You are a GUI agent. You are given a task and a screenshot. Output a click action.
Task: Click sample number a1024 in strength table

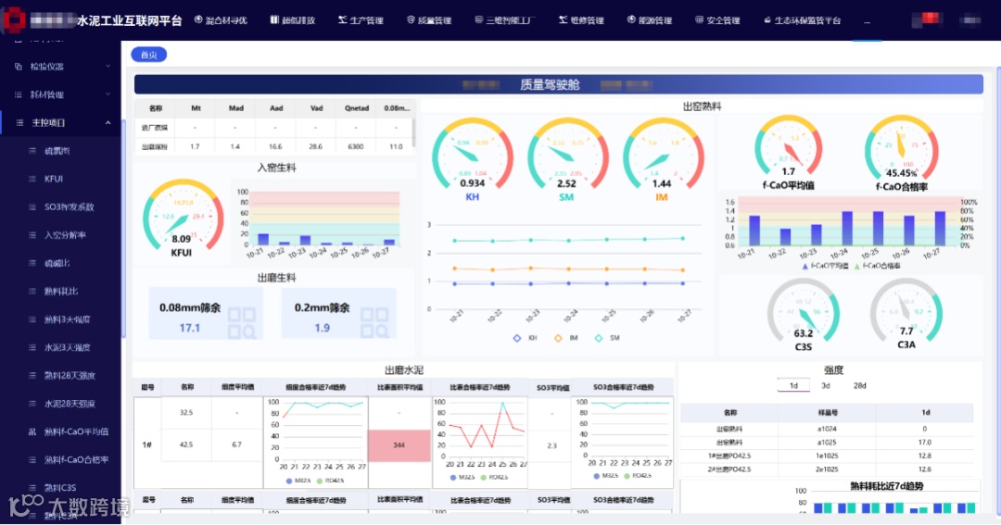828,429
